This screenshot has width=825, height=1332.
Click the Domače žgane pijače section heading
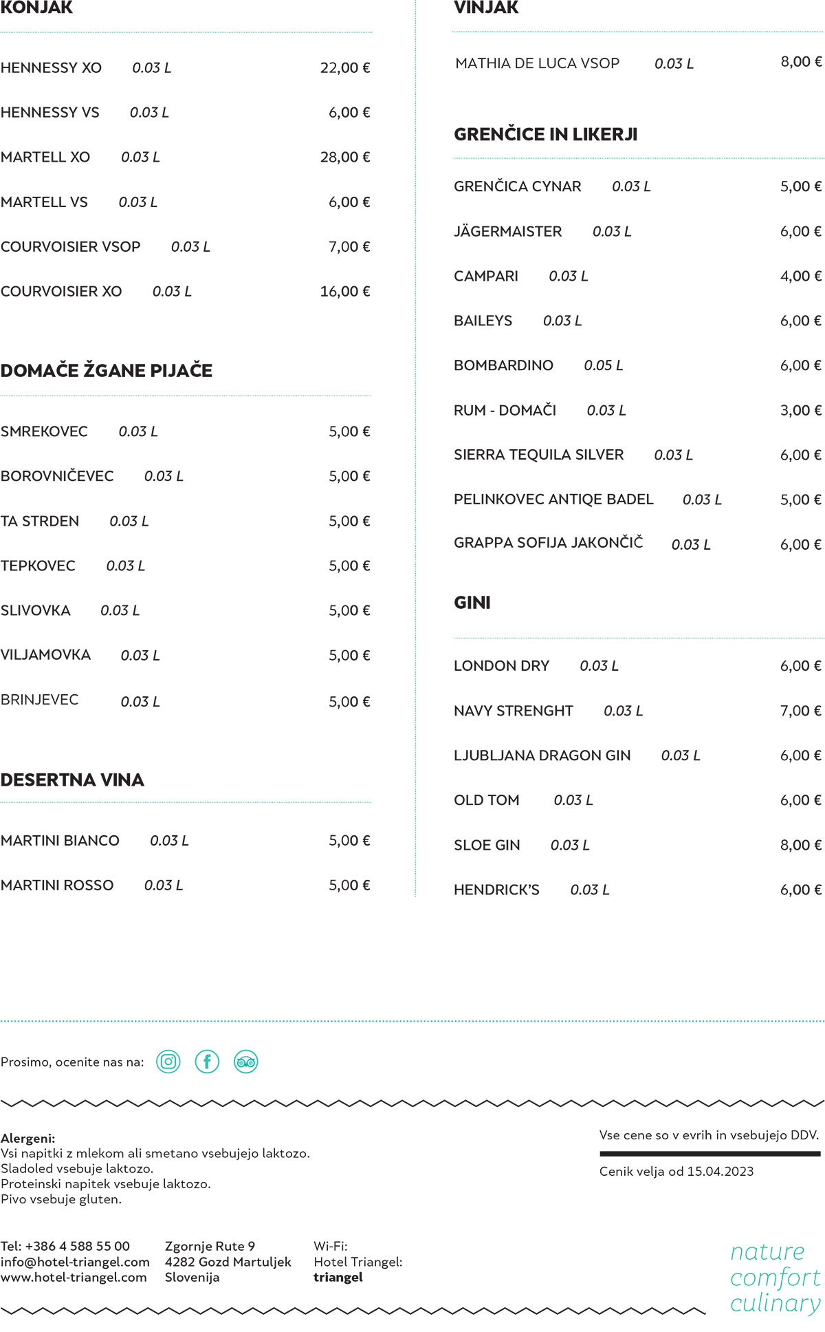107,370
